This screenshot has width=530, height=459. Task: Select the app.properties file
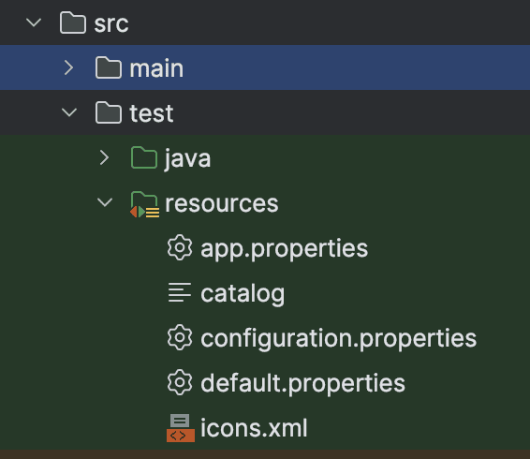click(285, 249)
